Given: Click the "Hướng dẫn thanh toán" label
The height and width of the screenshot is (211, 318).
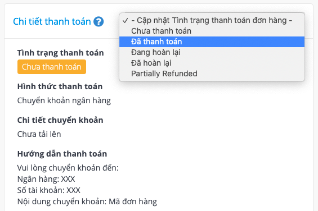Looking at the screenshot, I should click(62, 154).
